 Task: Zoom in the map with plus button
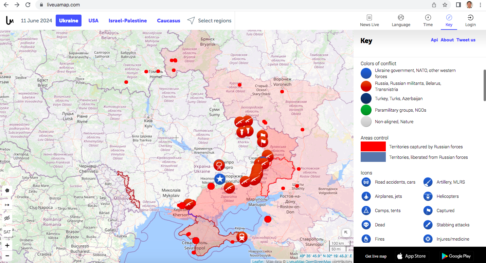coord(7,245)
